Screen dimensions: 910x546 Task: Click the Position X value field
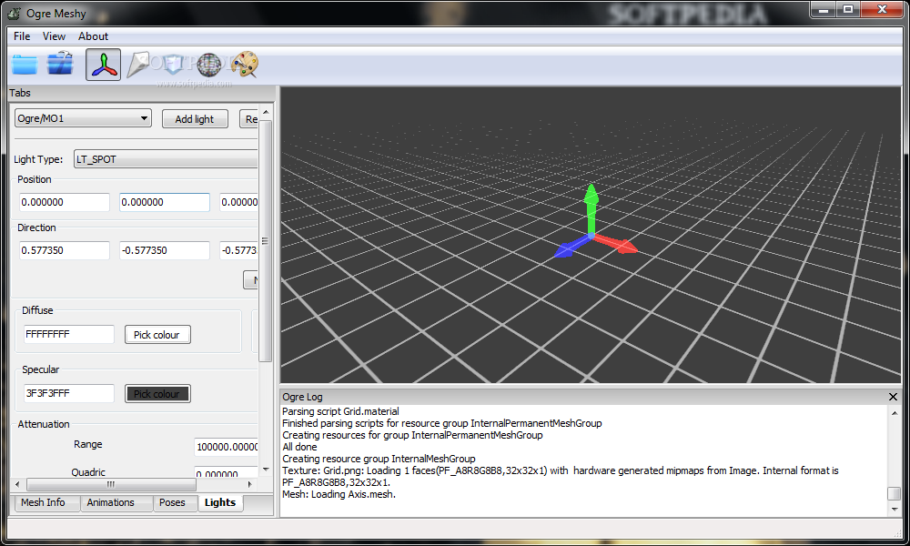65,203
